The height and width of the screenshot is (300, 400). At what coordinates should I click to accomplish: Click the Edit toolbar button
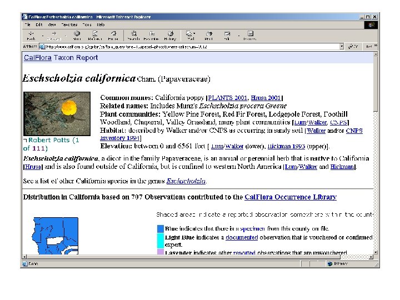227,36
